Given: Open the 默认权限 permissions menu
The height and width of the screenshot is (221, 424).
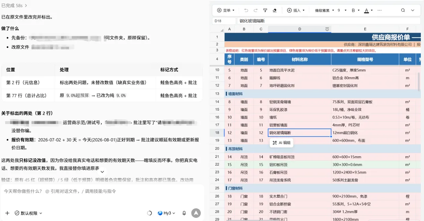Looking at the screenshot, I should (28, 213).
